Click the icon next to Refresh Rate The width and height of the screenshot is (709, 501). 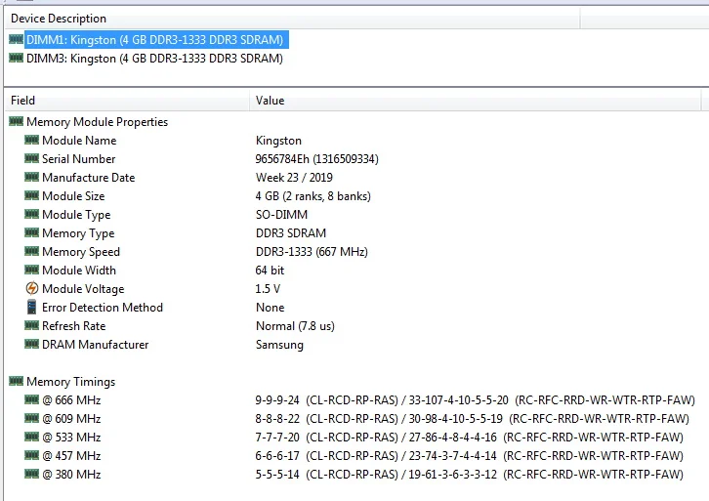(31, 325)
